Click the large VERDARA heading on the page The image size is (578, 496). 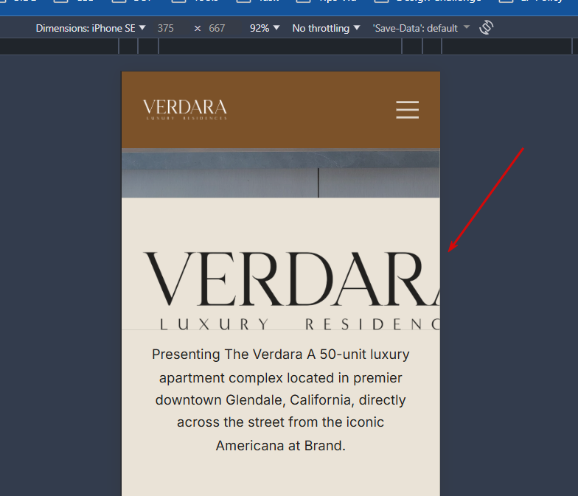(292, 279)
